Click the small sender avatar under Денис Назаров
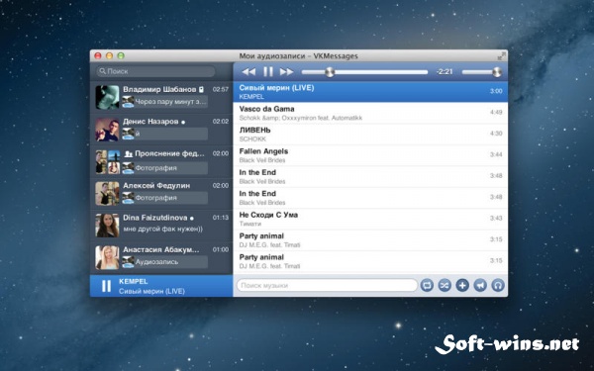 pos(128,134)
